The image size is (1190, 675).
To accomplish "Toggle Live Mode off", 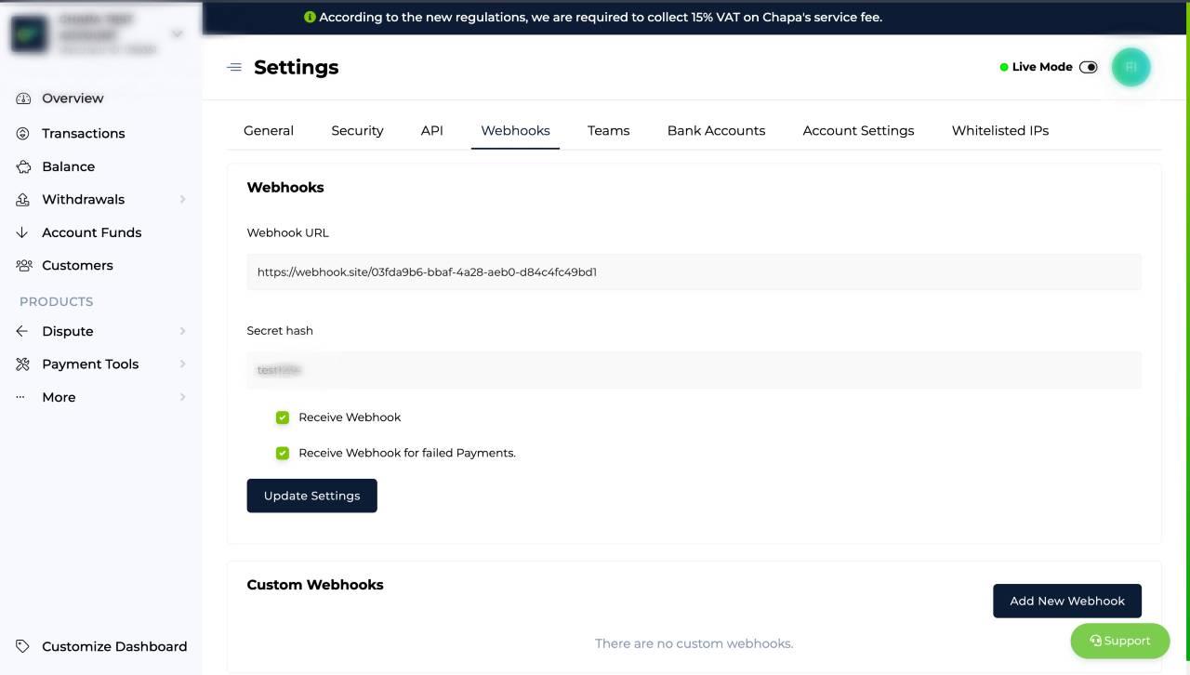I will pyautogui.click(x=1089, y=66).
